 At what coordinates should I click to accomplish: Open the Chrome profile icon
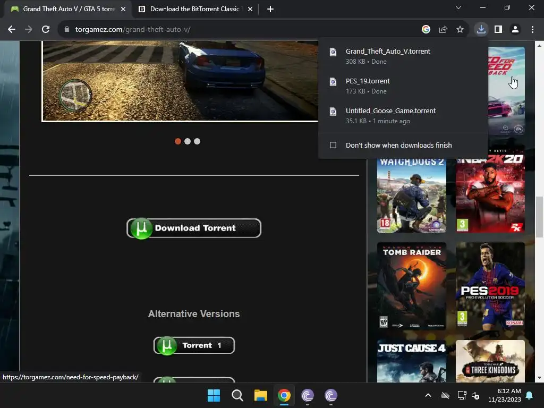pos(515,30)
